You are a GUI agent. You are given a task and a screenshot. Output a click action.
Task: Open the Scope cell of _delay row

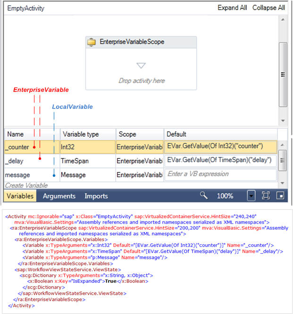coord(140,161)
